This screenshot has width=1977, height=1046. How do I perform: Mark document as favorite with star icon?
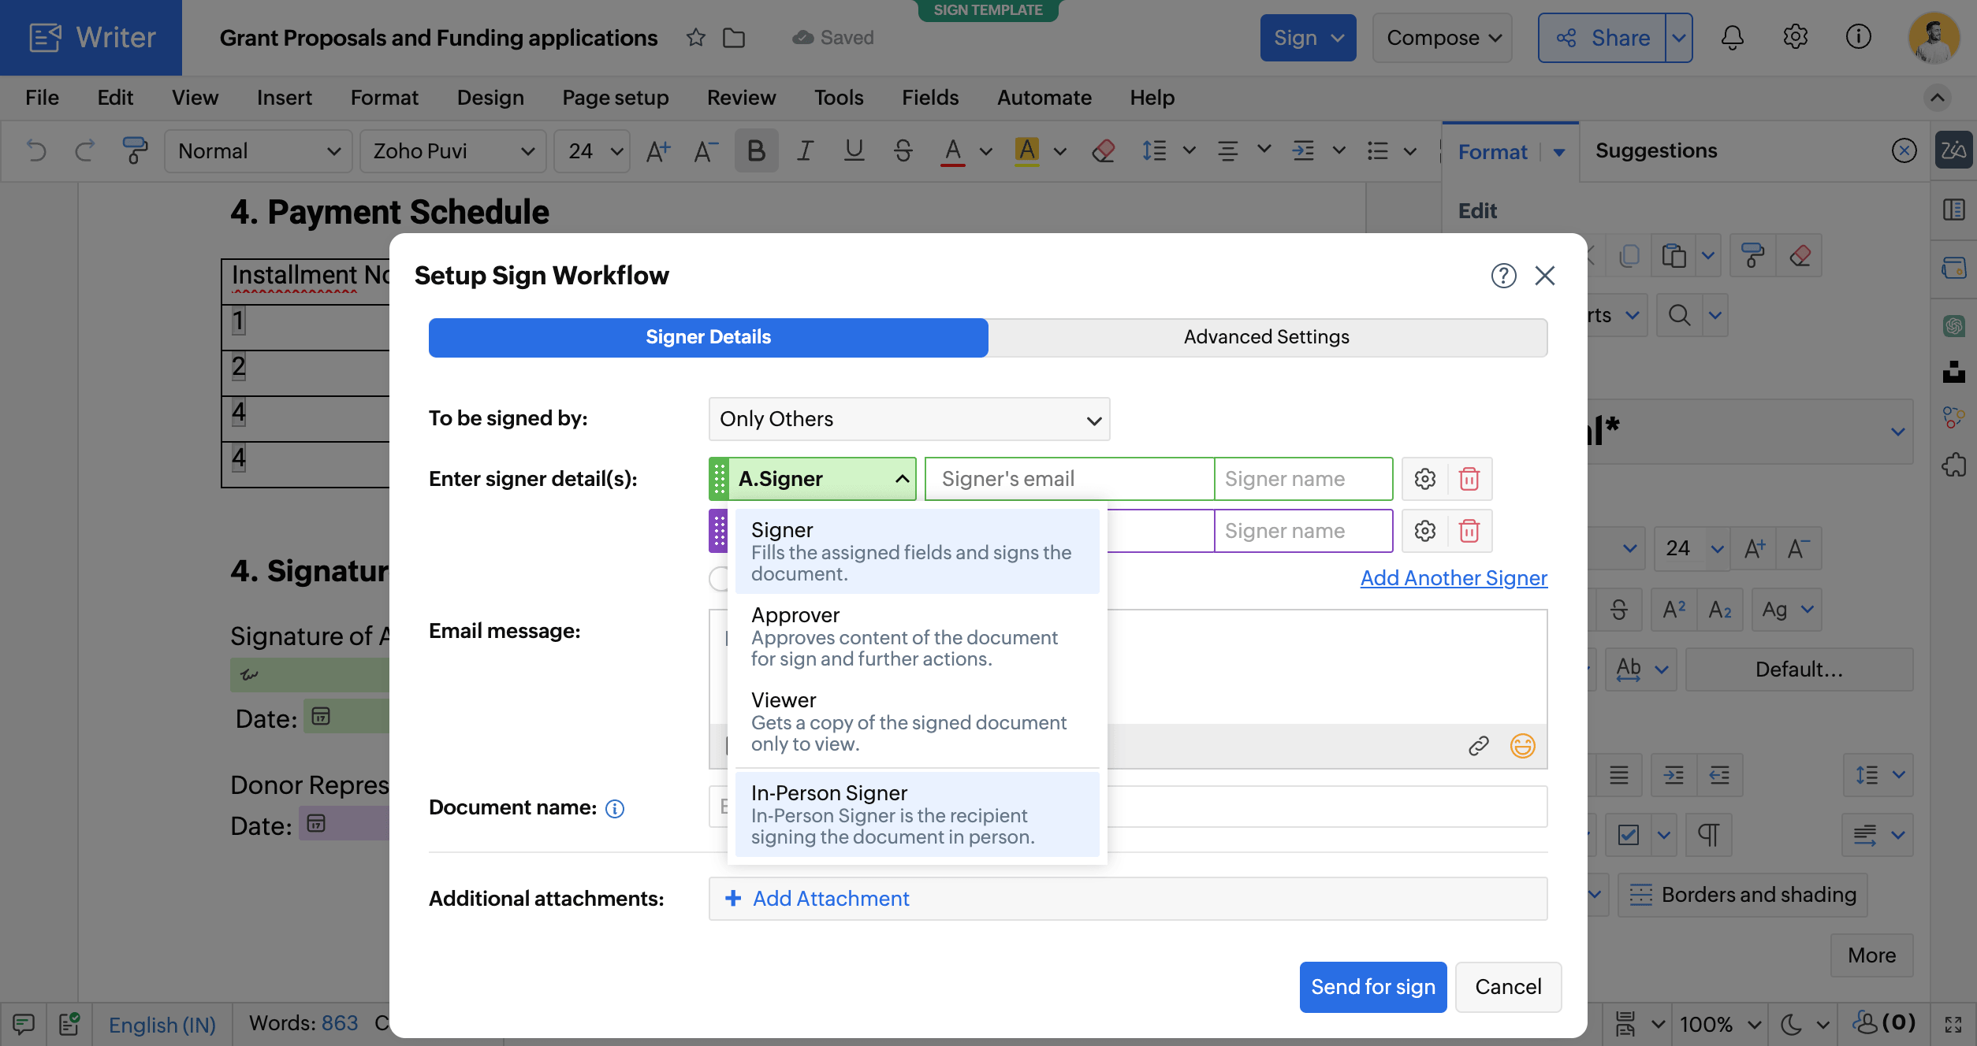(x=695, y=38)
